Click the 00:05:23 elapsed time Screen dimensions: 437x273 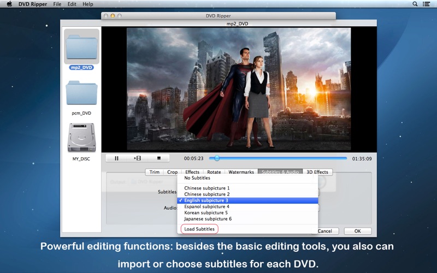pos(194,158)
